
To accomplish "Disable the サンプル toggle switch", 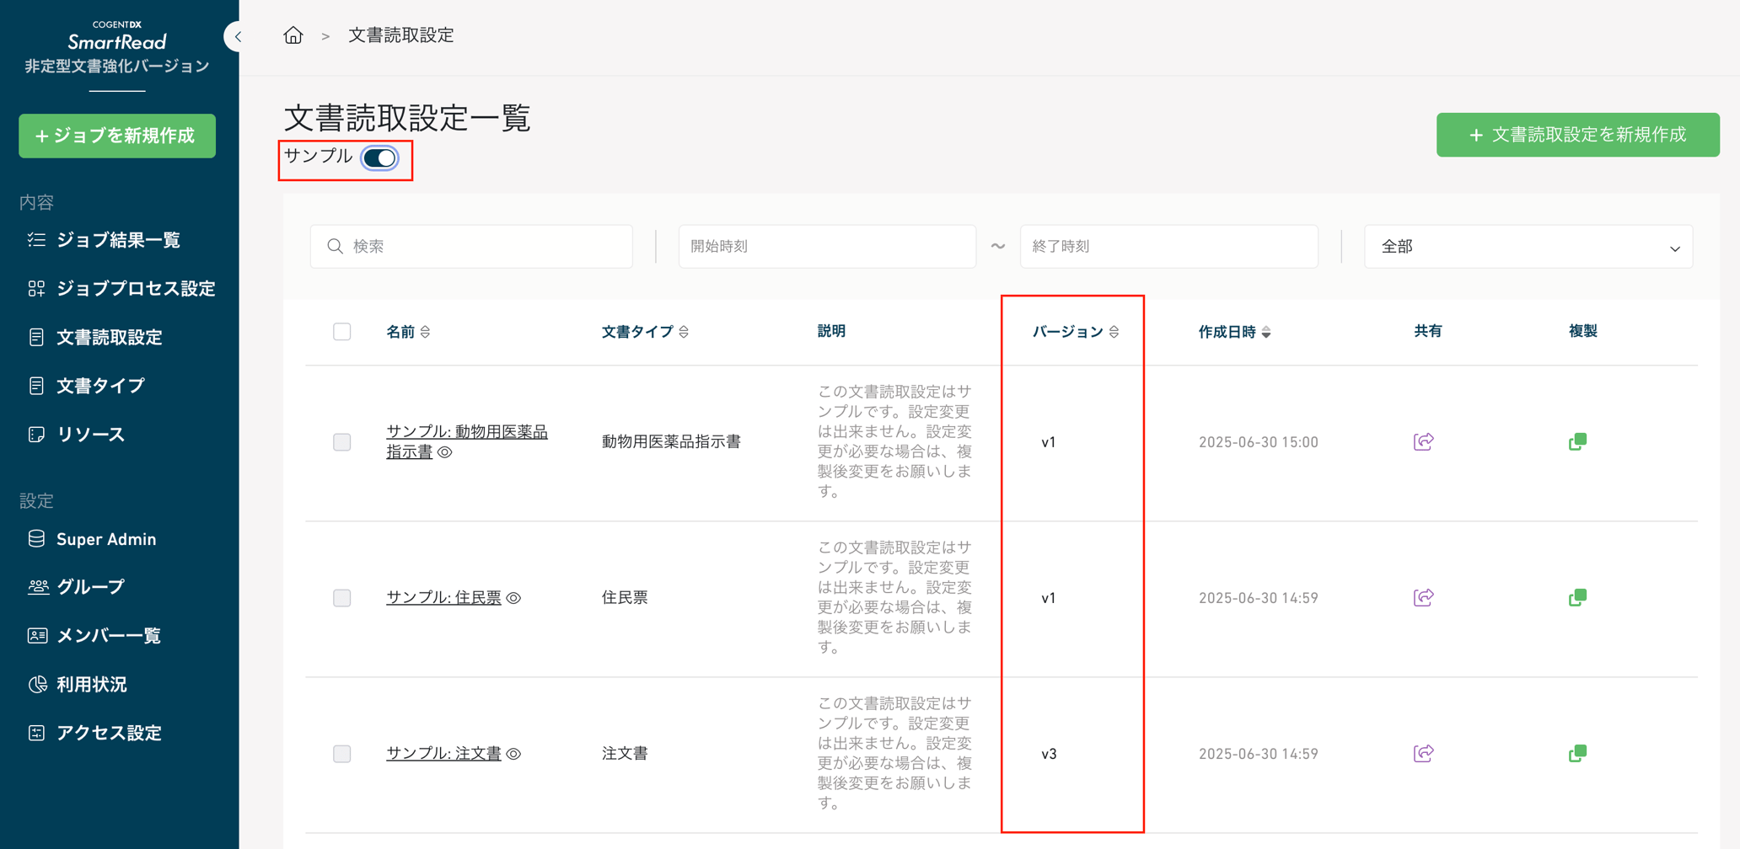I will point(378,158).
